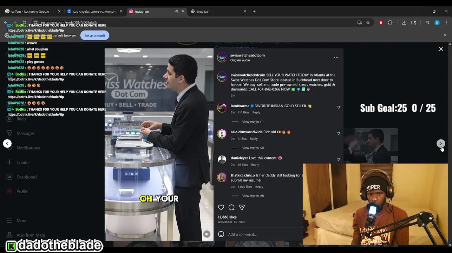452x253 pixels.
Task: Reply to iambkarma's comment
Action: [x=256, y=112]
